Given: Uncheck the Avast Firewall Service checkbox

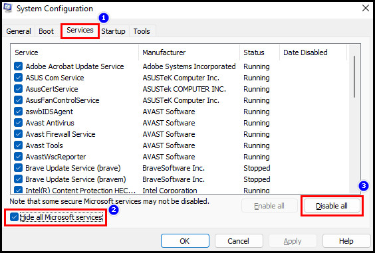Looking at the screenshot, I should tap(18, 134).
